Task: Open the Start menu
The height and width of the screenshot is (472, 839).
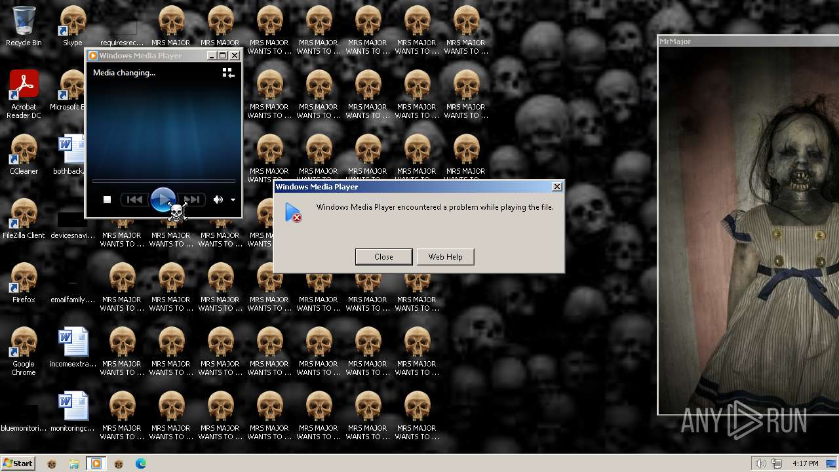Action: [x=18, y=463]
